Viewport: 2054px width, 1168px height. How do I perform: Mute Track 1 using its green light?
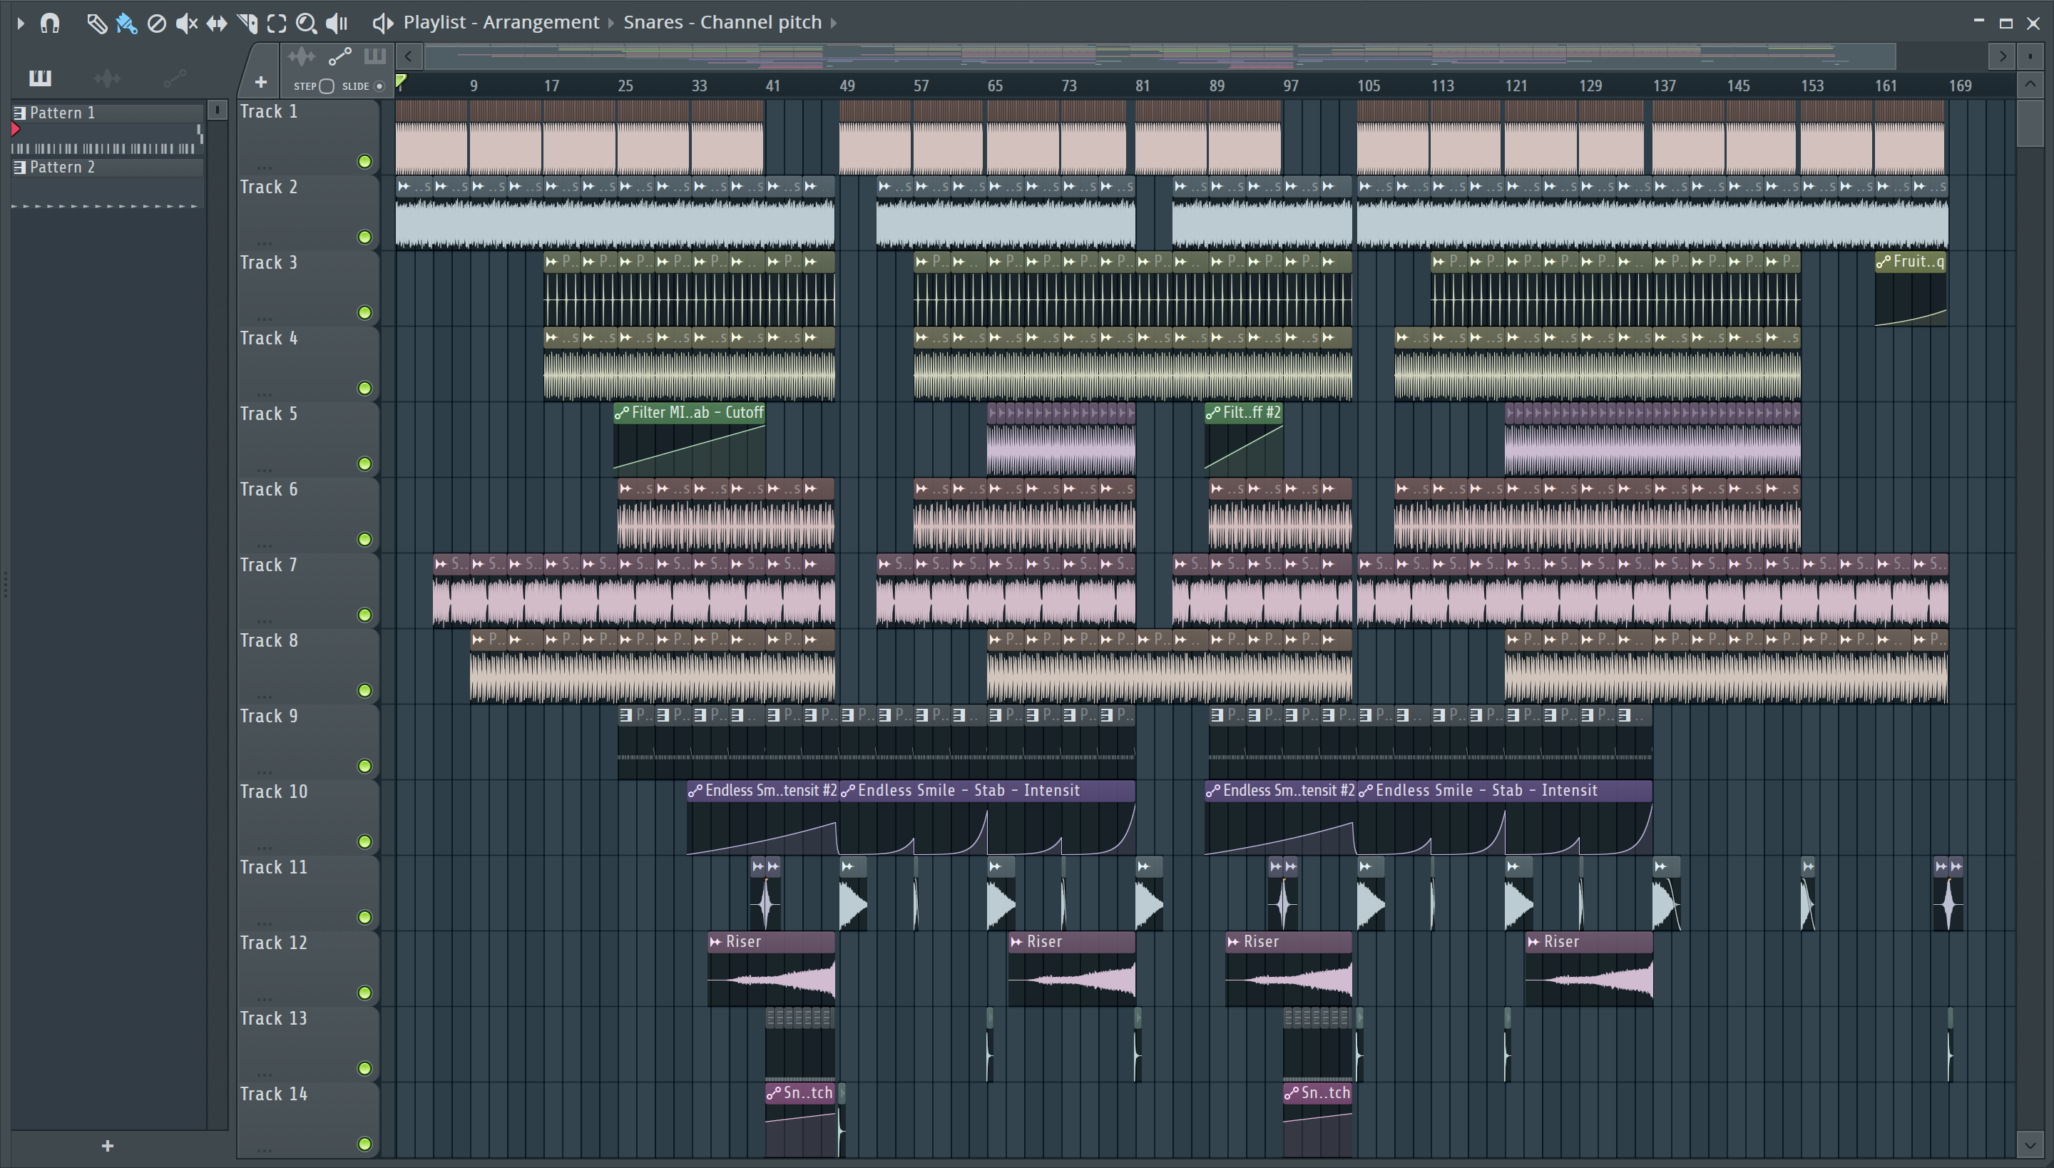click(x=364, y=162)
